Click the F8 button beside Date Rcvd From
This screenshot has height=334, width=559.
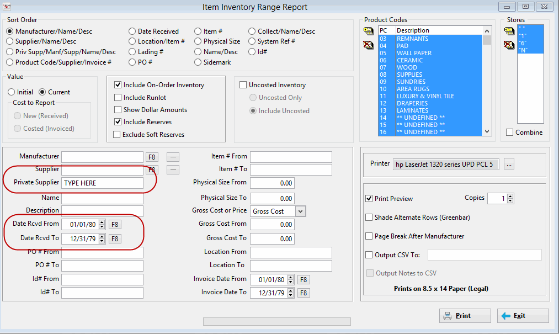point(115,225)
